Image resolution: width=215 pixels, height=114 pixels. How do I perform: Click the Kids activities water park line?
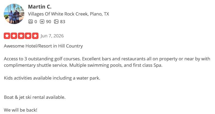(x=52, y=78)
